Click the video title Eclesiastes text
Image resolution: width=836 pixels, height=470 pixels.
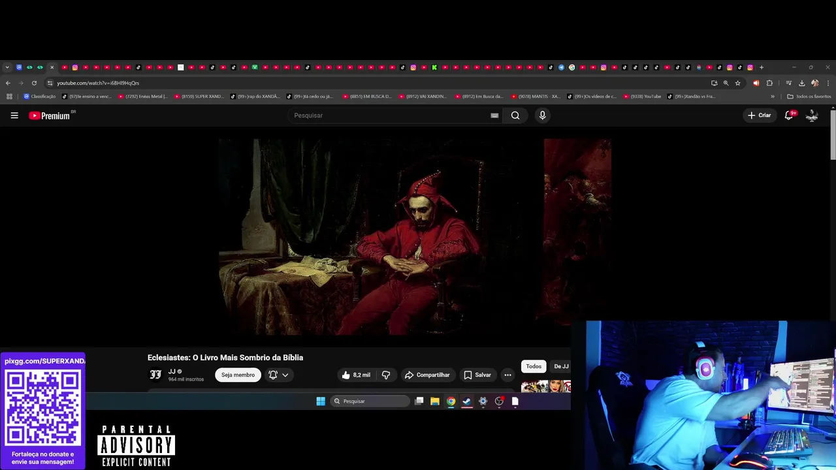[225, 358]
